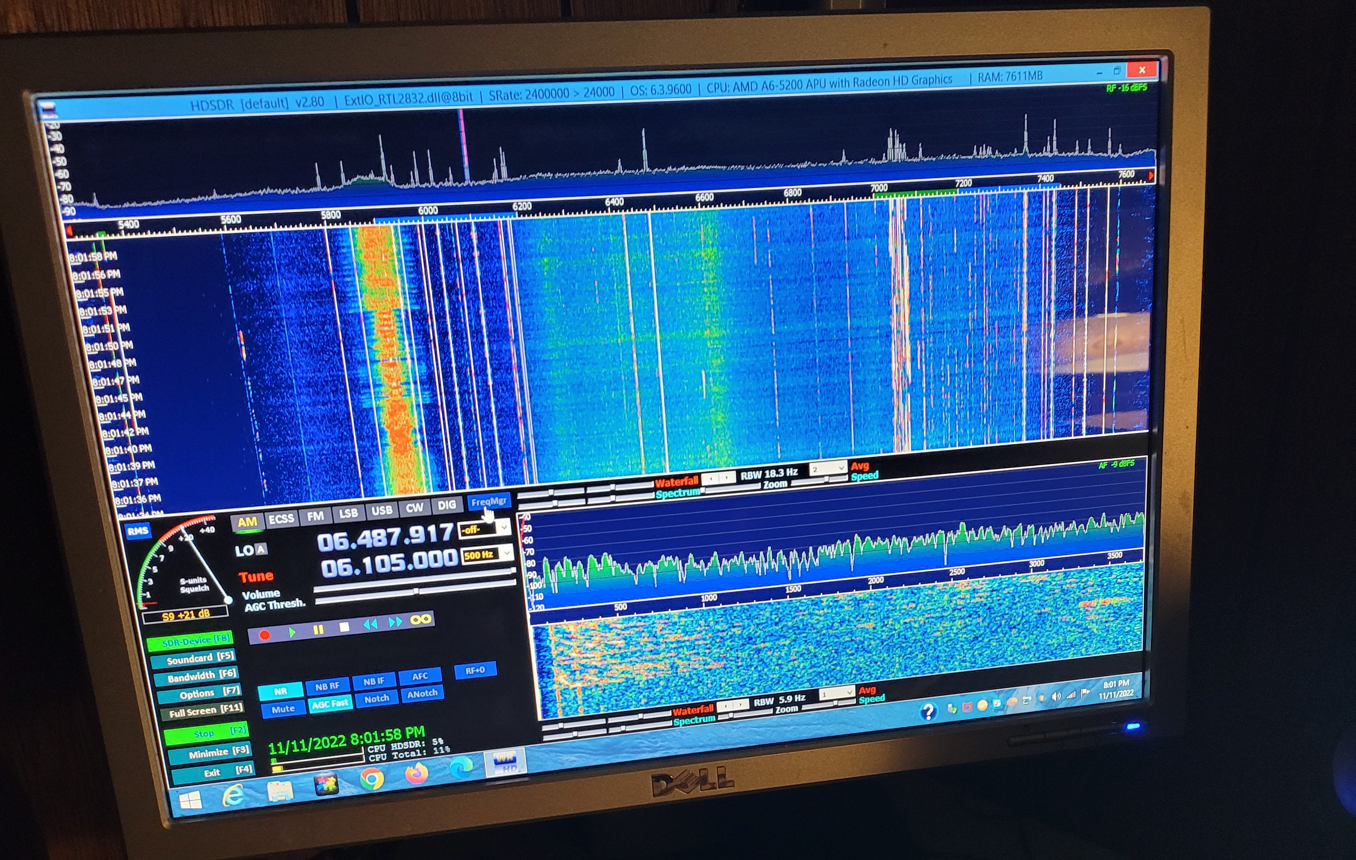
Task: Click the FreqMgr button
Action: 488,501
